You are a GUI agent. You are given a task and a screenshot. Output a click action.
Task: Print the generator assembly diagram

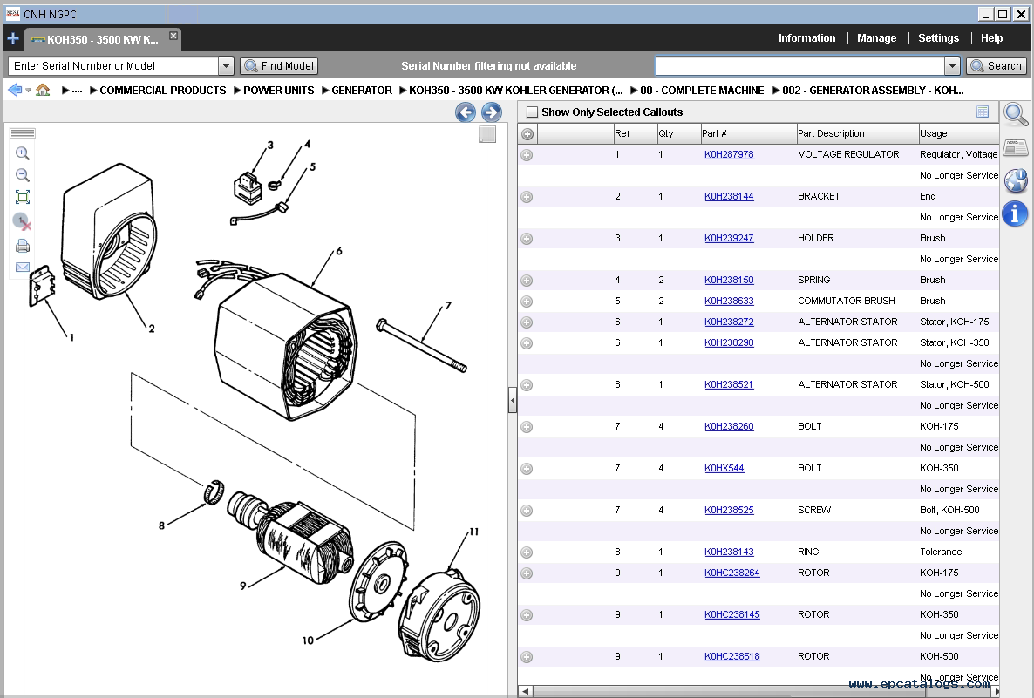tap(23, 246)
